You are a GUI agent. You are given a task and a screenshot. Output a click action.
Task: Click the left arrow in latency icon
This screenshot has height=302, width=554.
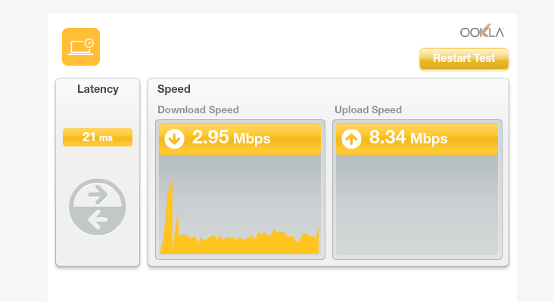(98, 219)
